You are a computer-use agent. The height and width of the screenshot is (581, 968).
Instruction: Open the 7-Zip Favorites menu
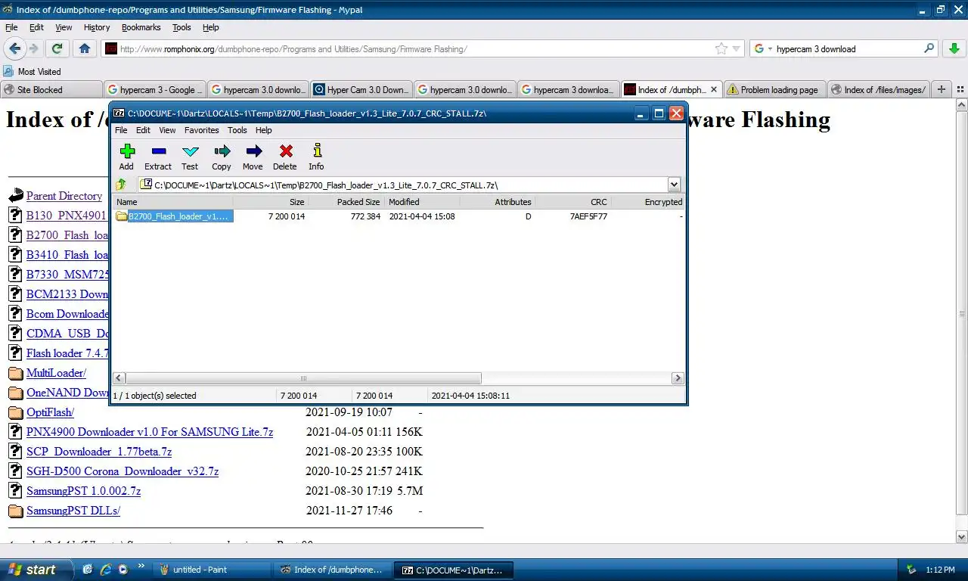[x=202, y=130]
